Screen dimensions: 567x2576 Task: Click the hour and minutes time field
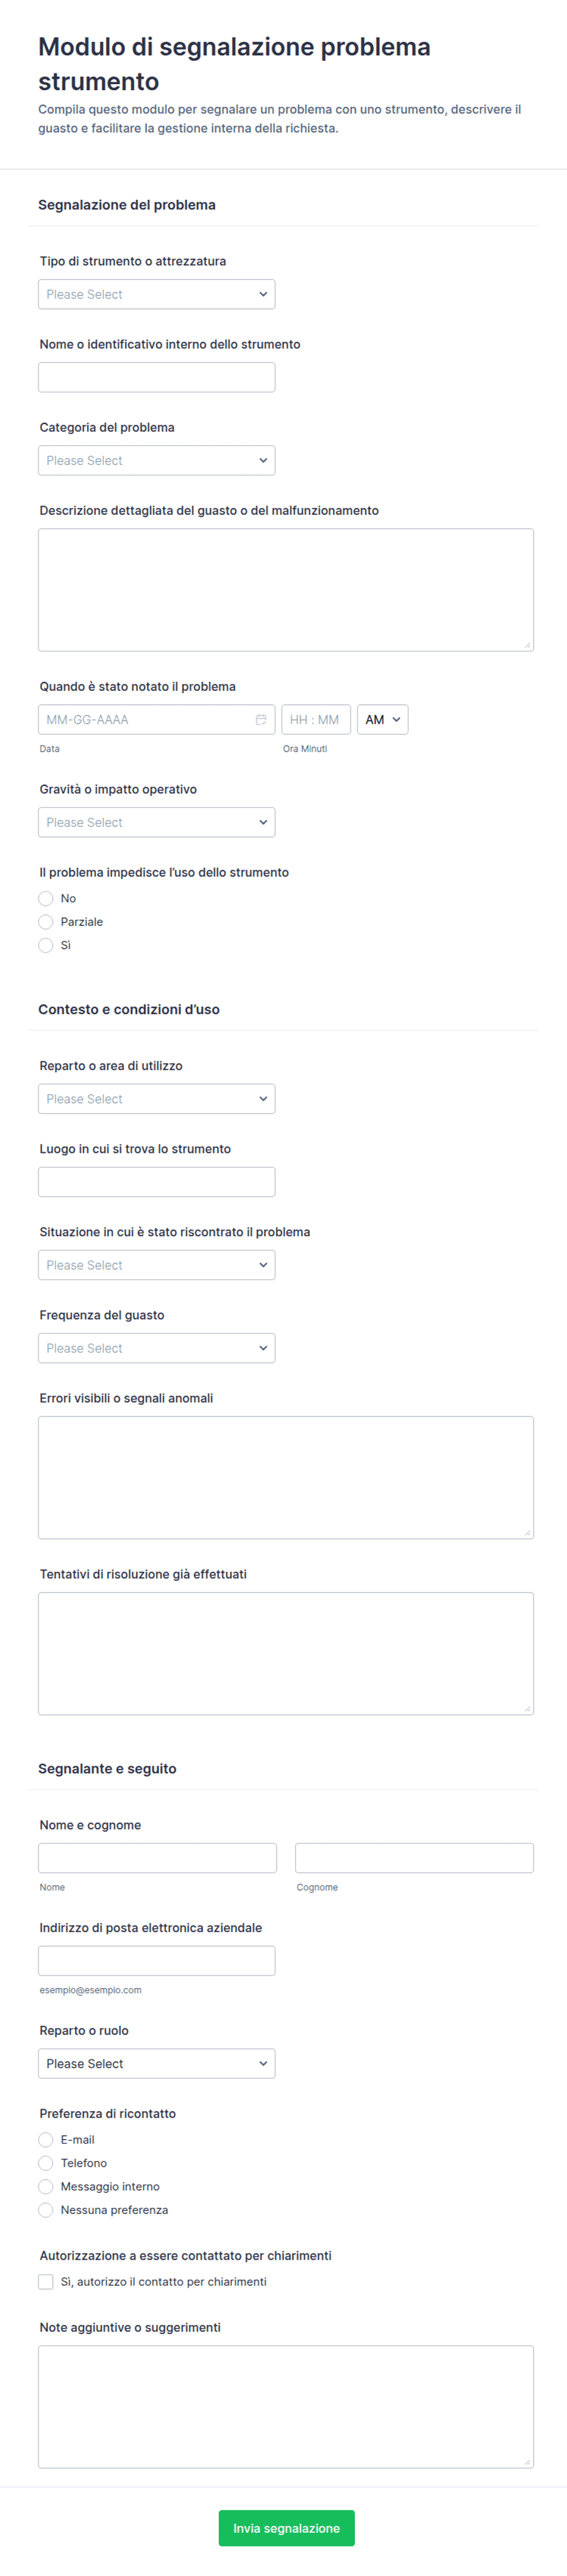315,720
